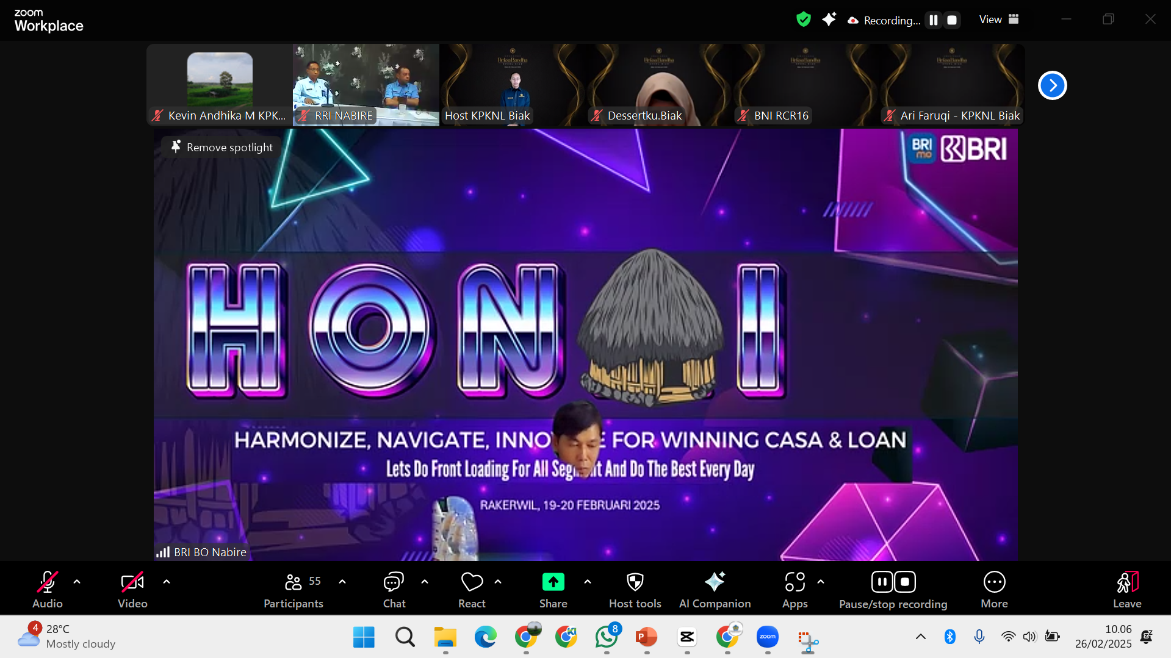Open AI Companion

click(x=715, y=590)
